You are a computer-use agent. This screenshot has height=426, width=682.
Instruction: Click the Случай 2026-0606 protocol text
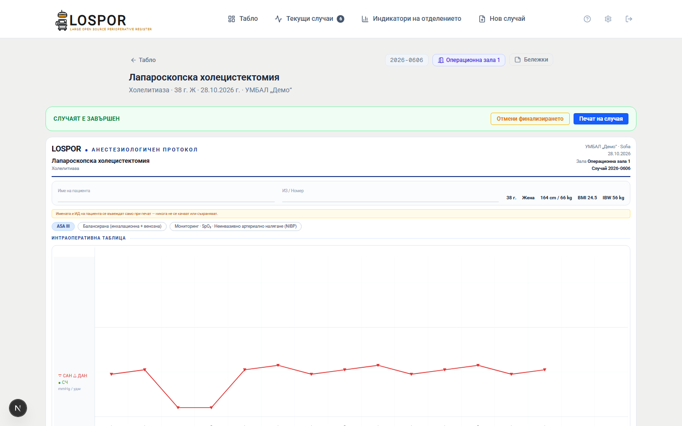coord(611,169)
